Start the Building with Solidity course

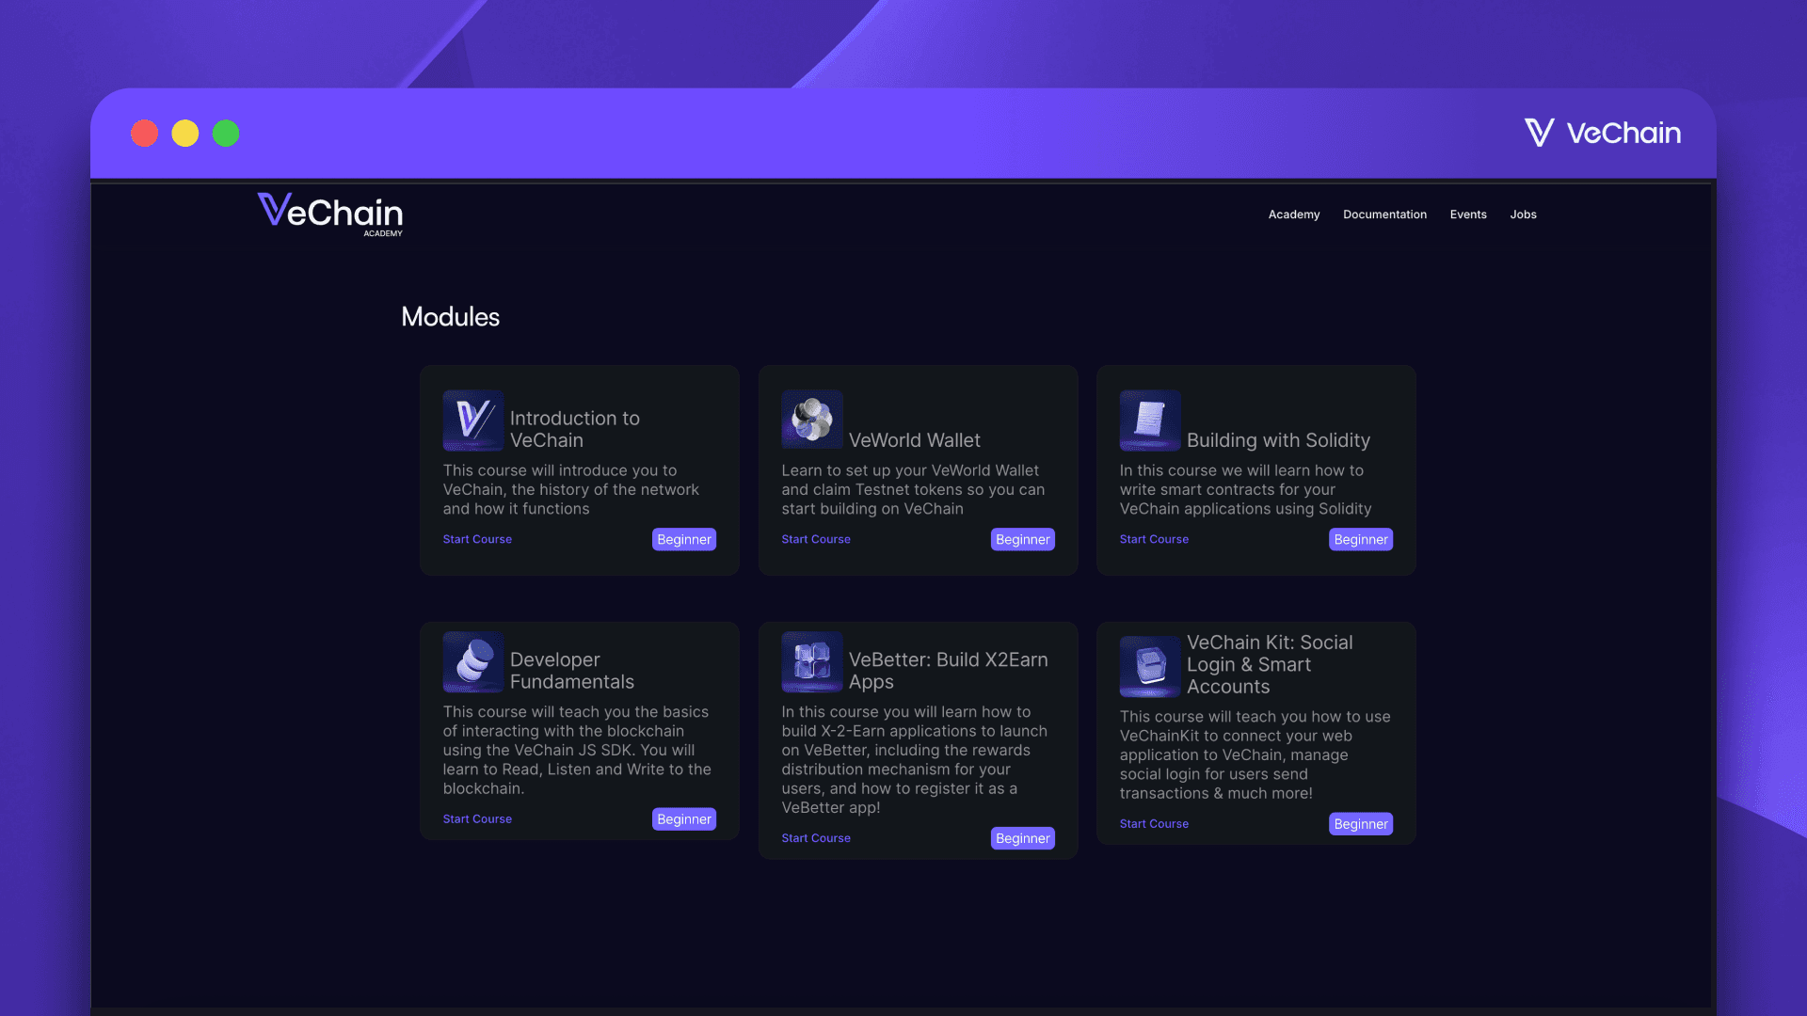point(1154,539)
